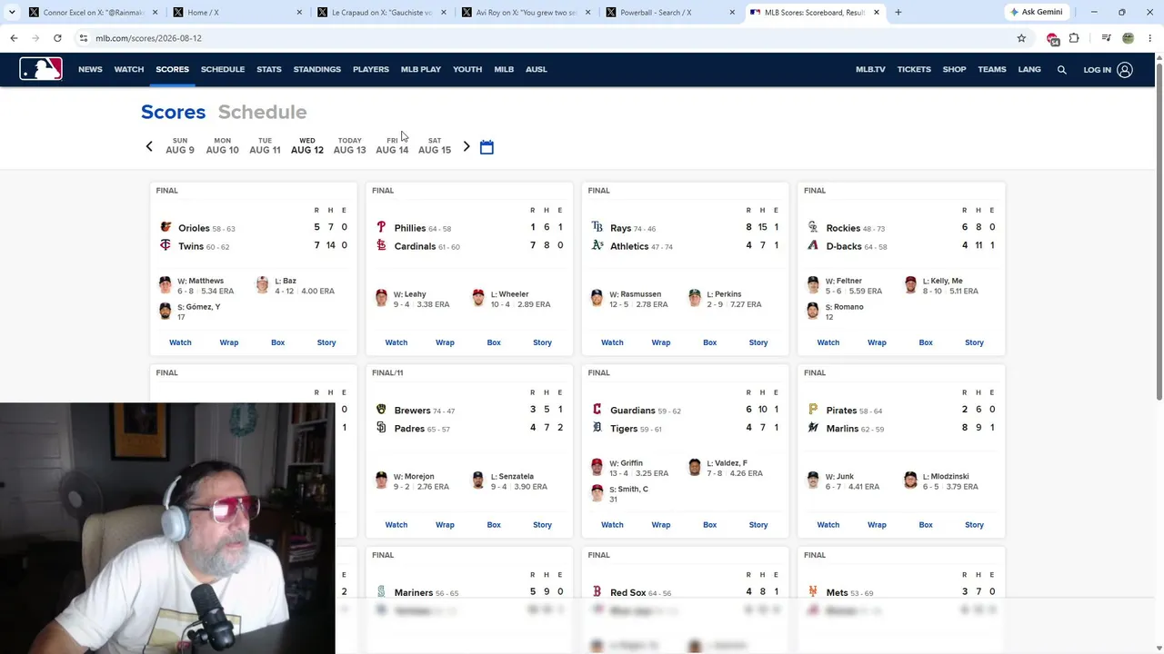This screenshot has width=1164, height=654.
Task: Select the SUN AUG 9 date
Action: tap(180, 145)
